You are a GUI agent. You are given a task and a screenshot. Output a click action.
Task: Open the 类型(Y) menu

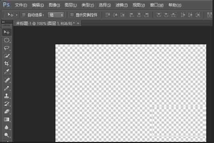point(87,5)
